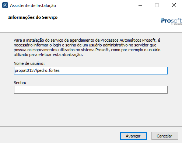Close the installation wizard window

tap(174, 5)
